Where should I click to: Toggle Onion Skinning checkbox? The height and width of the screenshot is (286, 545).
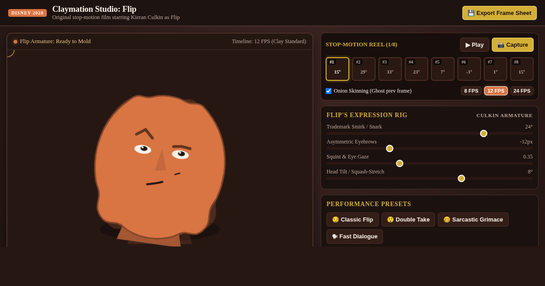coord(329,91)
